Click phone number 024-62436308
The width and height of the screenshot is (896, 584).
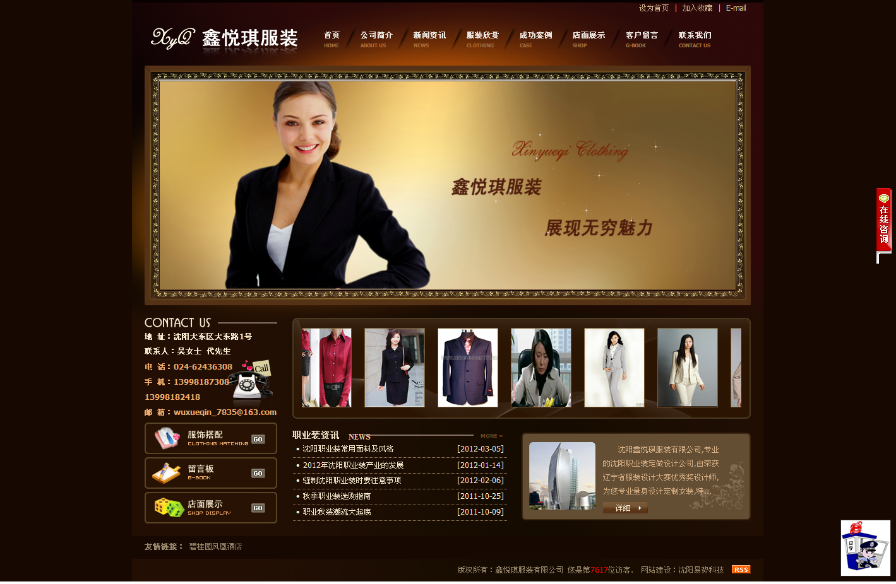203,367
